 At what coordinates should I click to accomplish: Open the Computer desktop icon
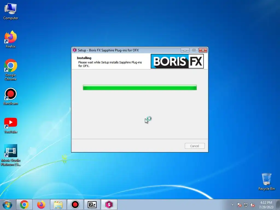coord(11,11)
